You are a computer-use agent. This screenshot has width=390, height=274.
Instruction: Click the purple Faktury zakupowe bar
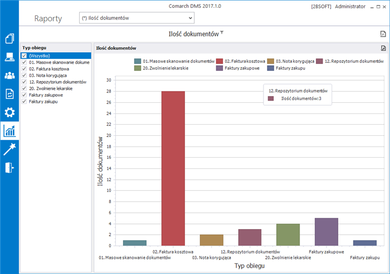point(326,232)
